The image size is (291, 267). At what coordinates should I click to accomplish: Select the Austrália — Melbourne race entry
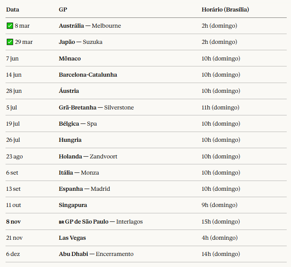(x=90, y=26)
